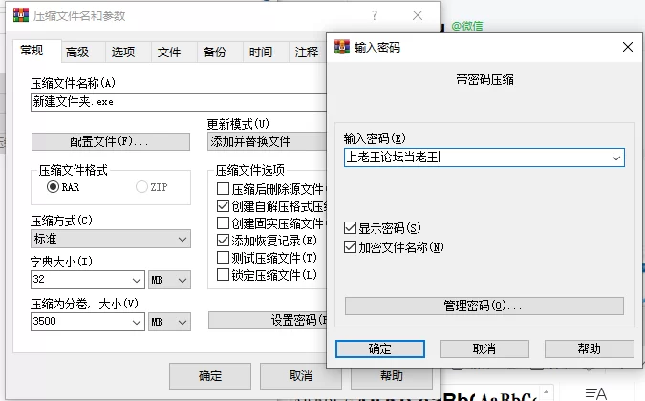Image resolution: width=645 pixels, height=401 pixels.
Task: Enable 创建固实压缩文件 checkbox
Action: (223, 223)
